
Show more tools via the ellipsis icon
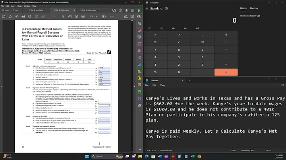[x=112, y=17]
